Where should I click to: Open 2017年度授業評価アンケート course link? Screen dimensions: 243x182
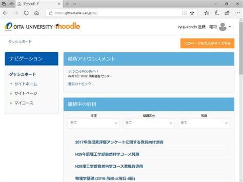[119, 142]
